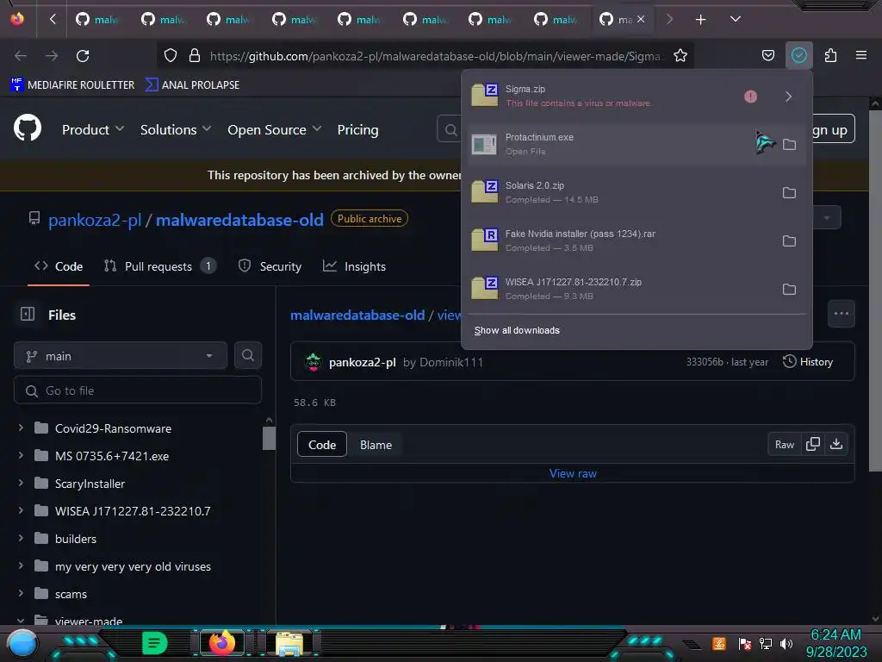
Task: Click the Start orb on taskbar
Action: coord(22,644)
